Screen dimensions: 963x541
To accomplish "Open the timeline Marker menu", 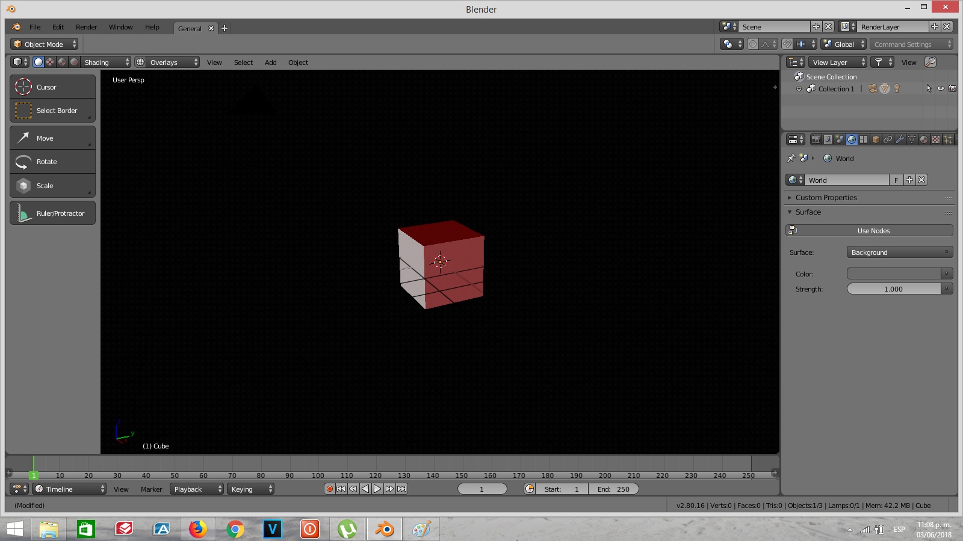I will (x=151, y=489).
